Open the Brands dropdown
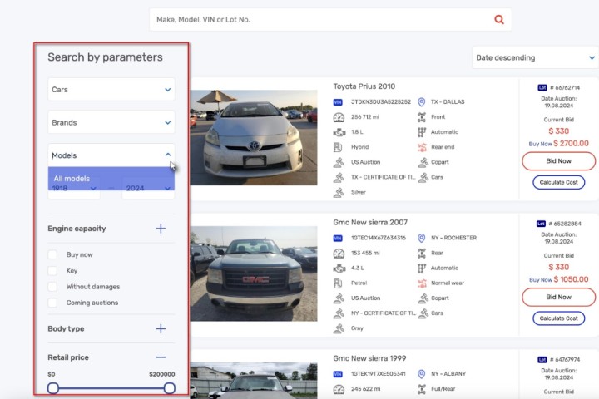 111,122
